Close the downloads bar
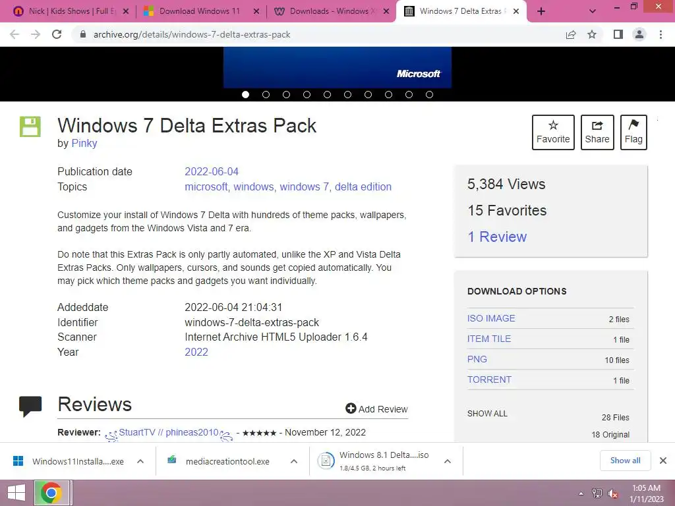This screenshot has height=506, width=675. tap(663, 461)
